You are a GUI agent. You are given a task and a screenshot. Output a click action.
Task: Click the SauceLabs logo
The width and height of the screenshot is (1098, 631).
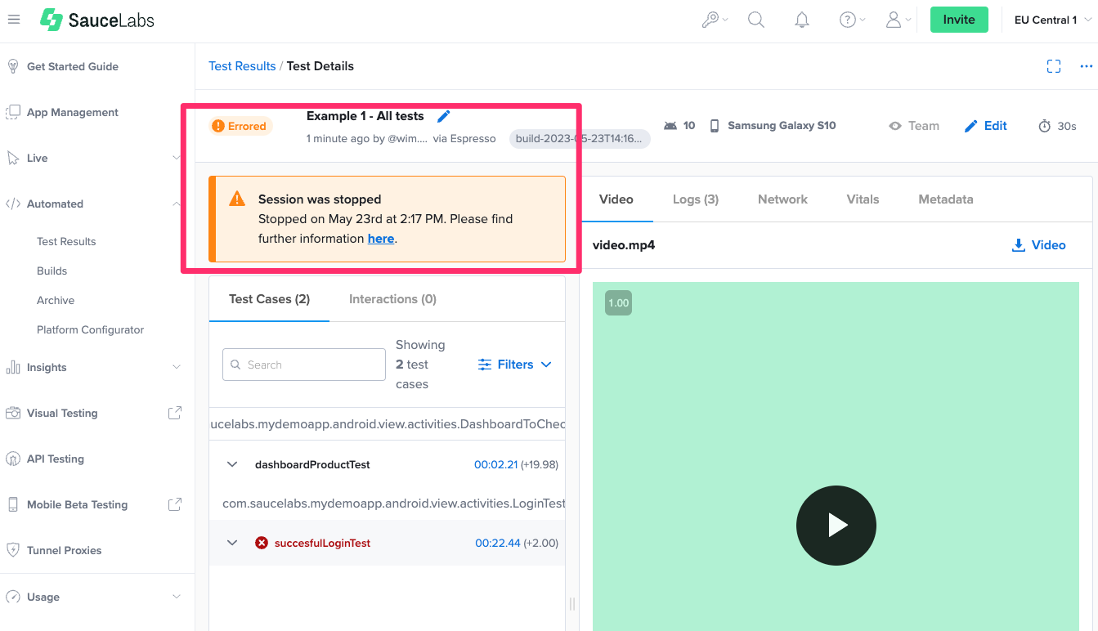pyautogui.click(x=97, y=20)
